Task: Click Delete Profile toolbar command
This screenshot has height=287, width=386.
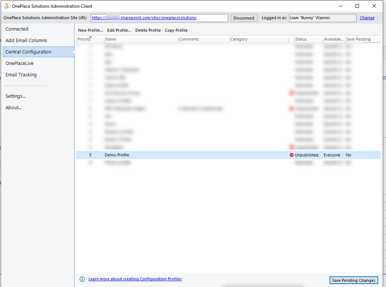Action: tap(148, 30)
